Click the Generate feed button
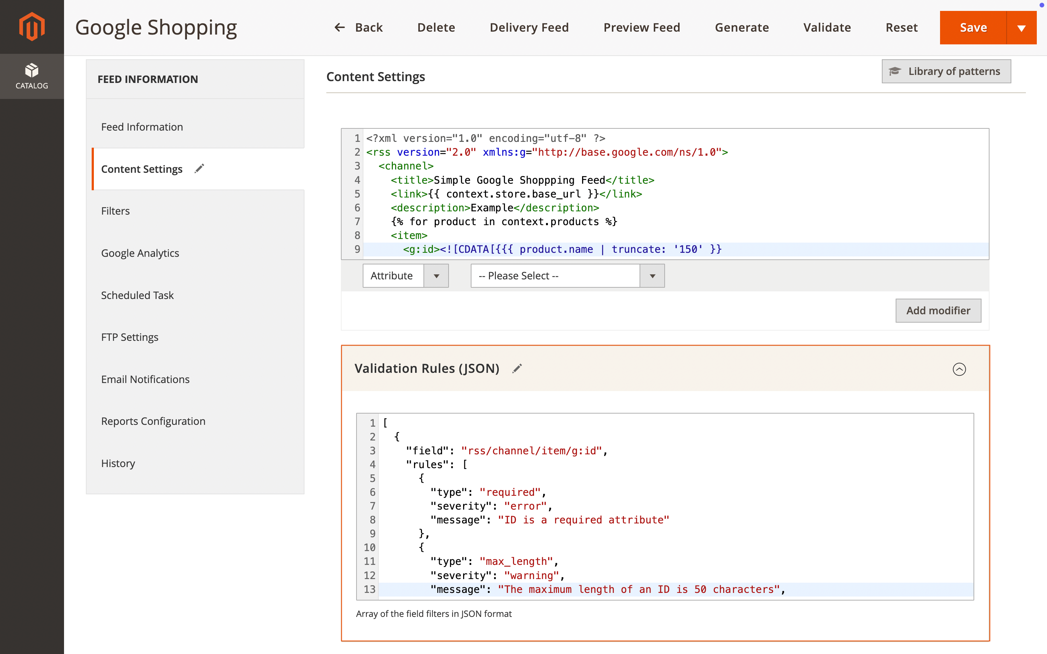This screenshot has width=1047, height=654. (742, 28)
